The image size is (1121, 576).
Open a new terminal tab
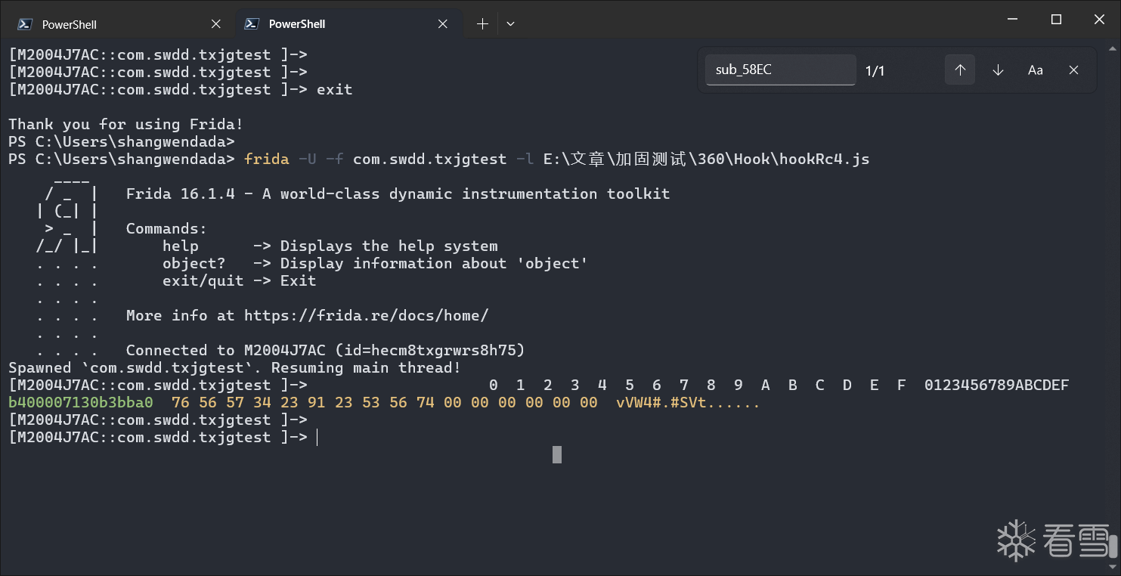pos(482,24)
